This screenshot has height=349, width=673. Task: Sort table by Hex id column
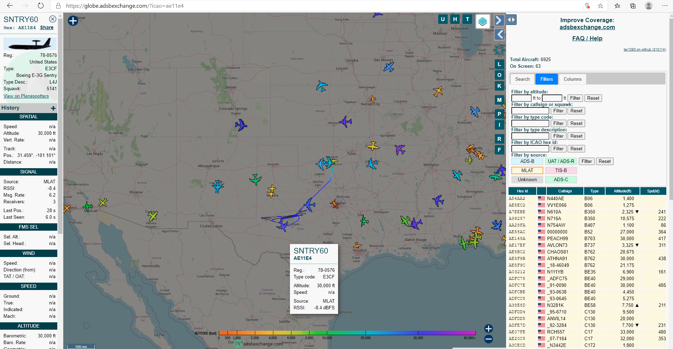point(522,191)
